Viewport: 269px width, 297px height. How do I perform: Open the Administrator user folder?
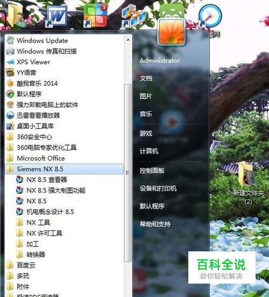pyautogui.click(x=160, y=61)
